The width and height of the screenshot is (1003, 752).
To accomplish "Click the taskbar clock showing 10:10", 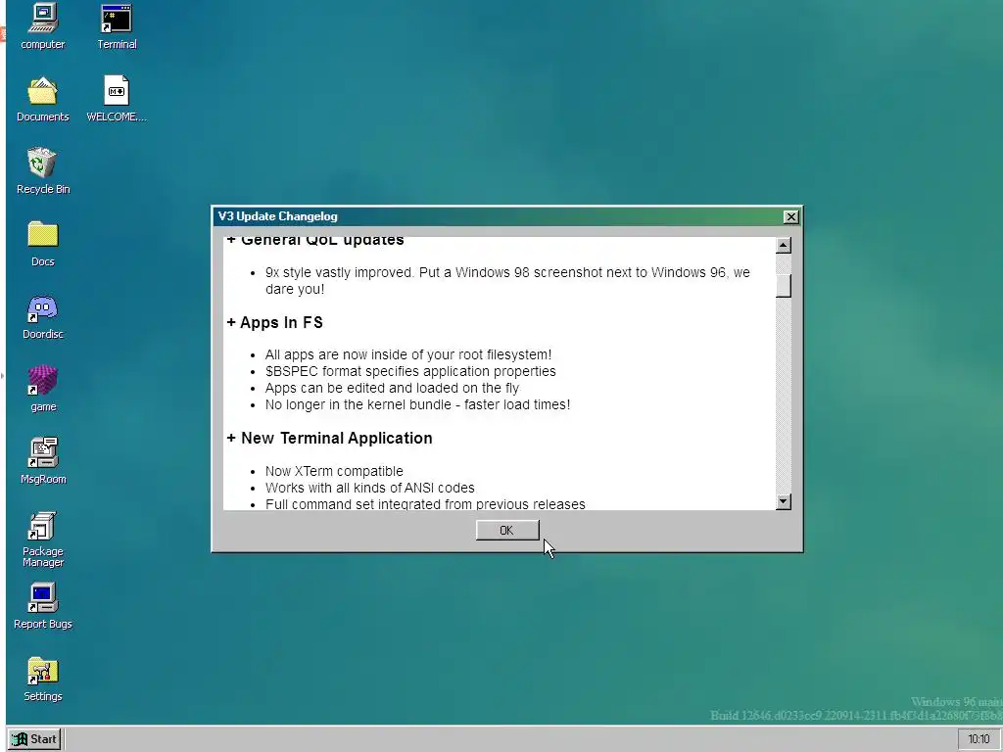I will [x=979, y=739].
